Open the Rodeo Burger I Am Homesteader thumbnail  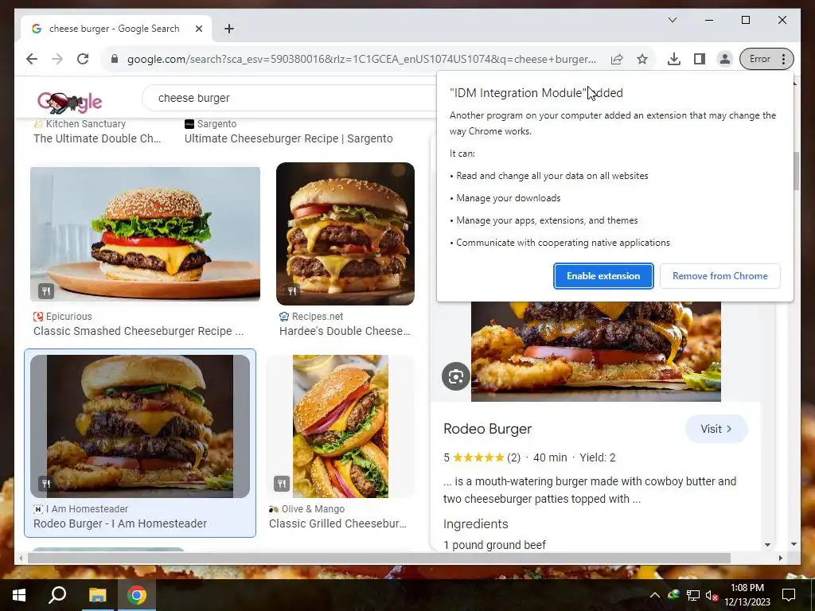[x=140, y=426]
